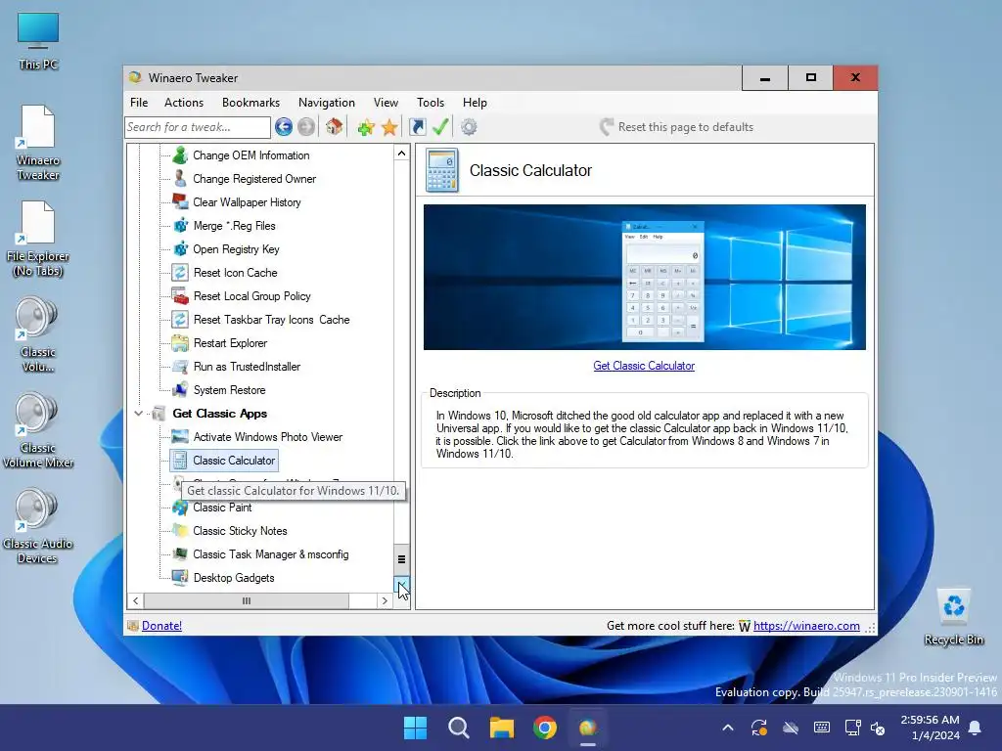Click the horizontal scrollbar thumb in tree
Image resolution: width=1002 pixels, height=751 pixels.
(247, 601)
